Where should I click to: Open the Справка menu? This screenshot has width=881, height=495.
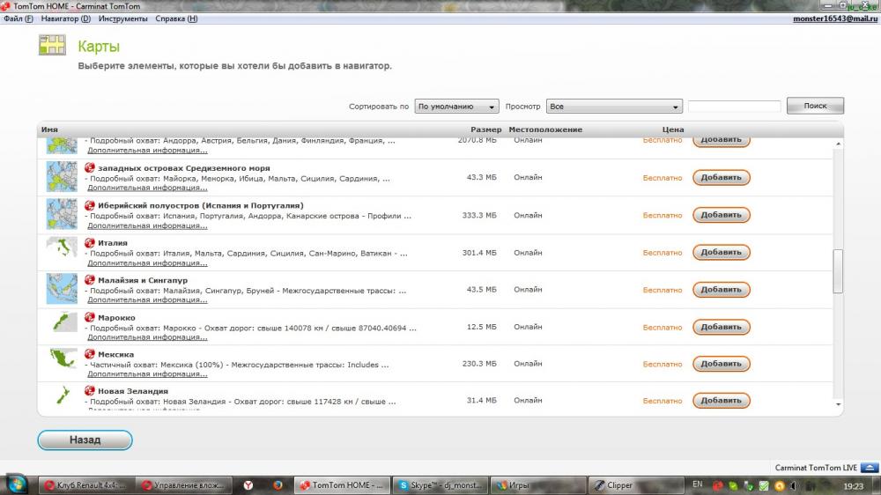pyautogui.click(x=176, y=18)
